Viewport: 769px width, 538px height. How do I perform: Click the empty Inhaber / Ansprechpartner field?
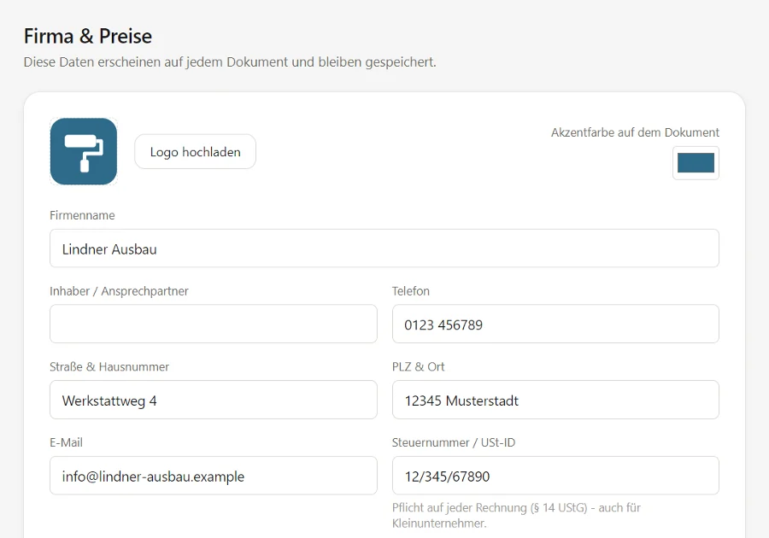(x=214, y=324)
